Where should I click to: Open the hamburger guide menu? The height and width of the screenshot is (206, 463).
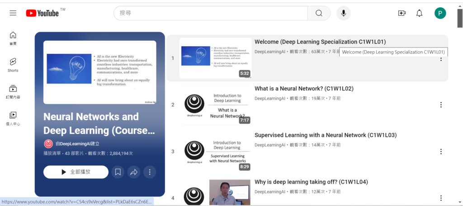(x=13, y=13)
